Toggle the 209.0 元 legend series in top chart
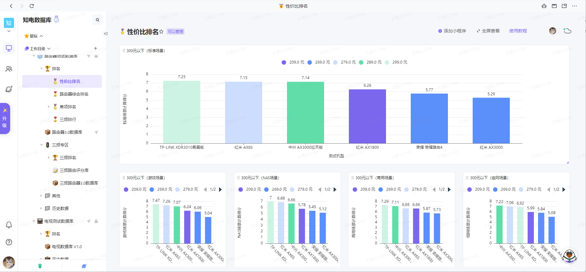 click(292, 62)
